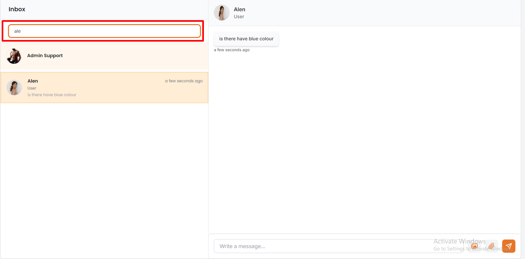Click the blank space below the conversation list
Screen dimensions: 525x259
(x=104, y=178)
